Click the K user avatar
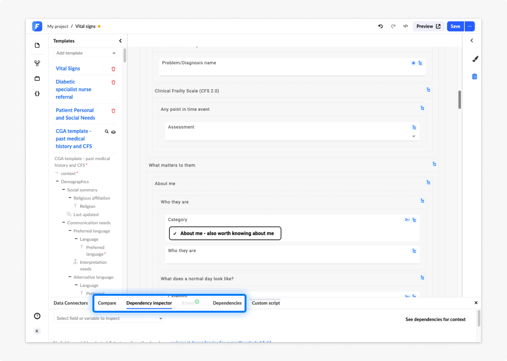507x361 pixels. (37, 331)
